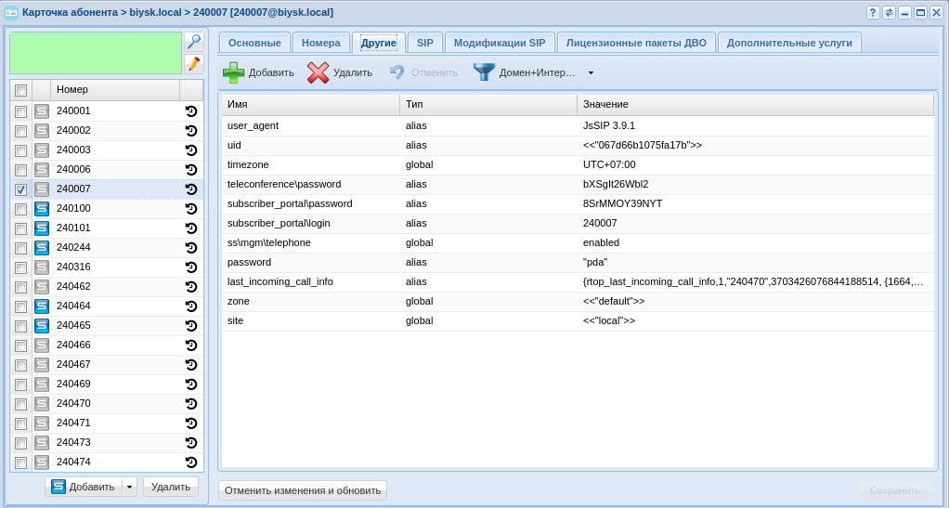Select the ss\mgm\telephone row
949x508 pixels.
578,242
